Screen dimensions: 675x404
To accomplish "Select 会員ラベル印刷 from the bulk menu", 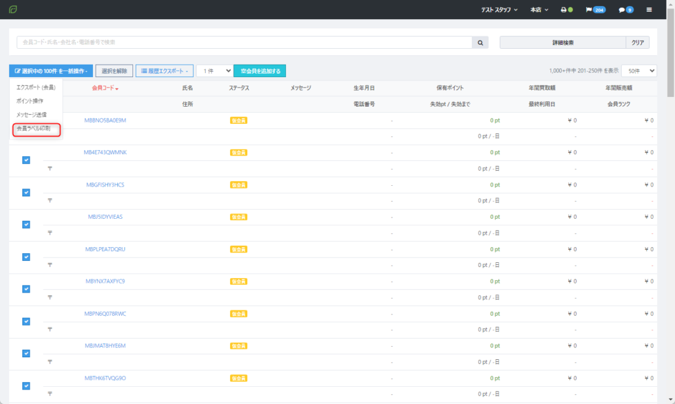I will pyautogui.click(x=37, y=129).
